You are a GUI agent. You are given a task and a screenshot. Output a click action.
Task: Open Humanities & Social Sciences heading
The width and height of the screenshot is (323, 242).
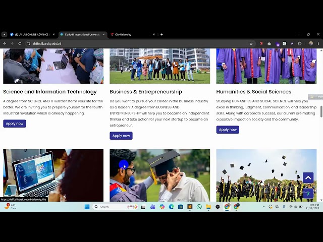[254, 92]
